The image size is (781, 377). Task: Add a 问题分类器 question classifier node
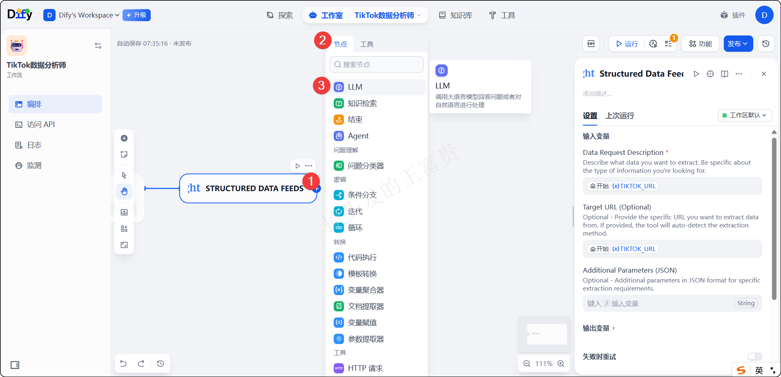[377, 165]
